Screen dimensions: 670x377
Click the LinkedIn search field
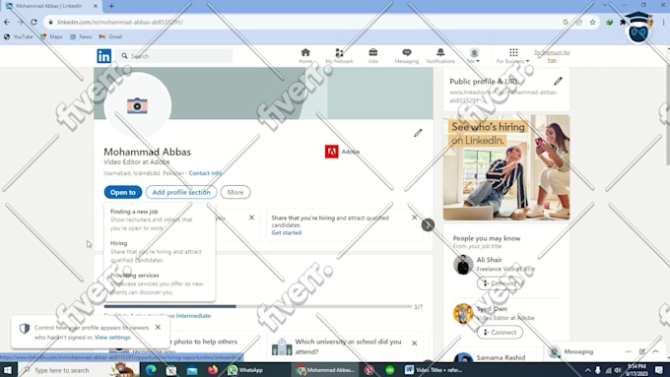(174, 56)
